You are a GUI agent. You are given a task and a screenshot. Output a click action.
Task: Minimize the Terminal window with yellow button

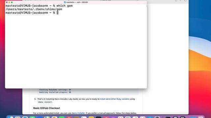click(x=9, y=2)
